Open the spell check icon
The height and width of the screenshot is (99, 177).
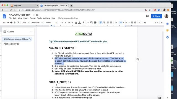(x=15, y=23)
